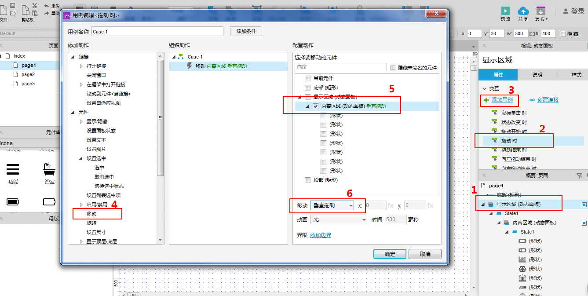Click the undo (撤销) arrow icon
Viewport: 588px width, 296px height.
tap(47, 5)
